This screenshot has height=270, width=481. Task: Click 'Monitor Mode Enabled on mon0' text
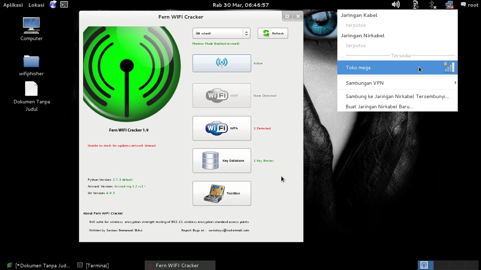(x=216, y=44)
